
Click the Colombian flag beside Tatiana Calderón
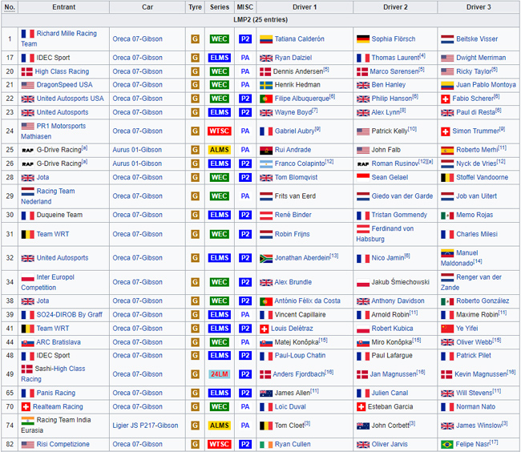tap(266, 39)
